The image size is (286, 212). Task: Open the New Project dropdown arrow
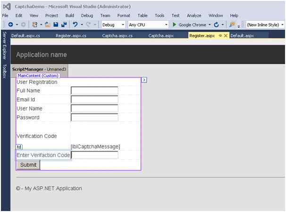coord(41,25)
